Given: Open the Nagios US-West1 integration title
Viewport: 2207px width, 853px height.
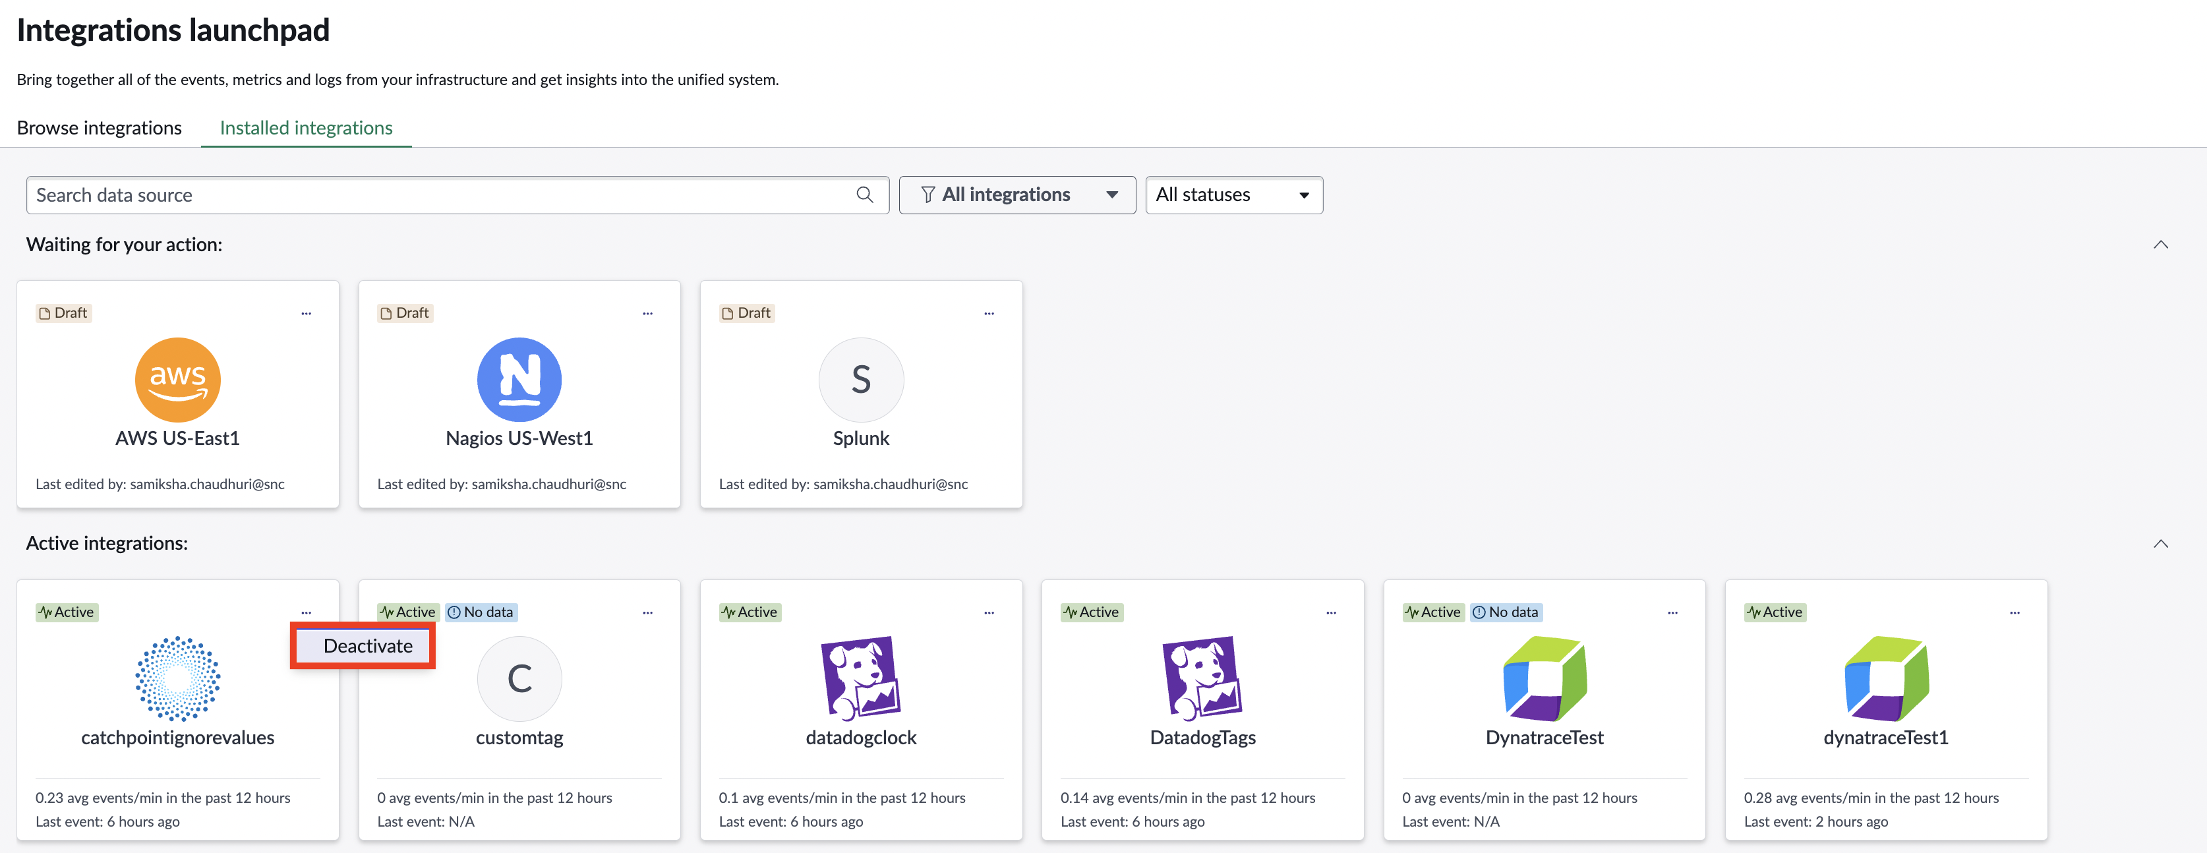Looking at the screenshot, I should point(519,438).
